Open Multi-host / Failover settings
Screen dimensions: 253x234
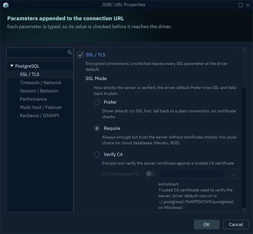(41, 107)
